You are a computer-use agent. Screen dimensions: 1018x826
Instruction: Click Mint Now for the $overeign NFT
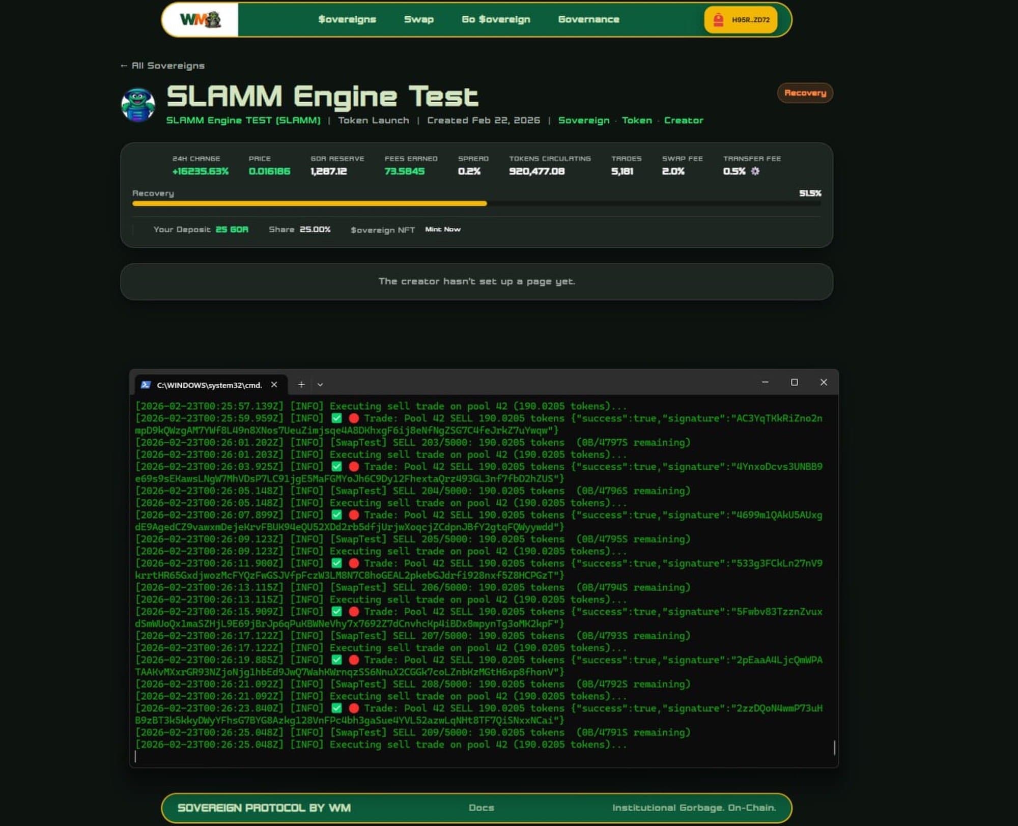[443, 230]
